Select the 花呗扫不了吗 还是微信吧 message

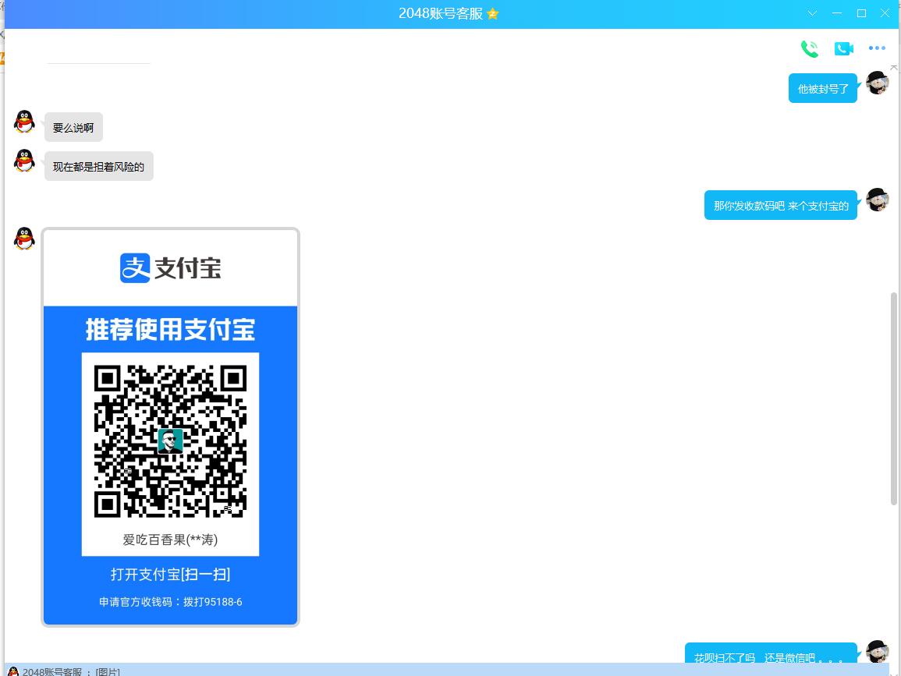point(772,653)
